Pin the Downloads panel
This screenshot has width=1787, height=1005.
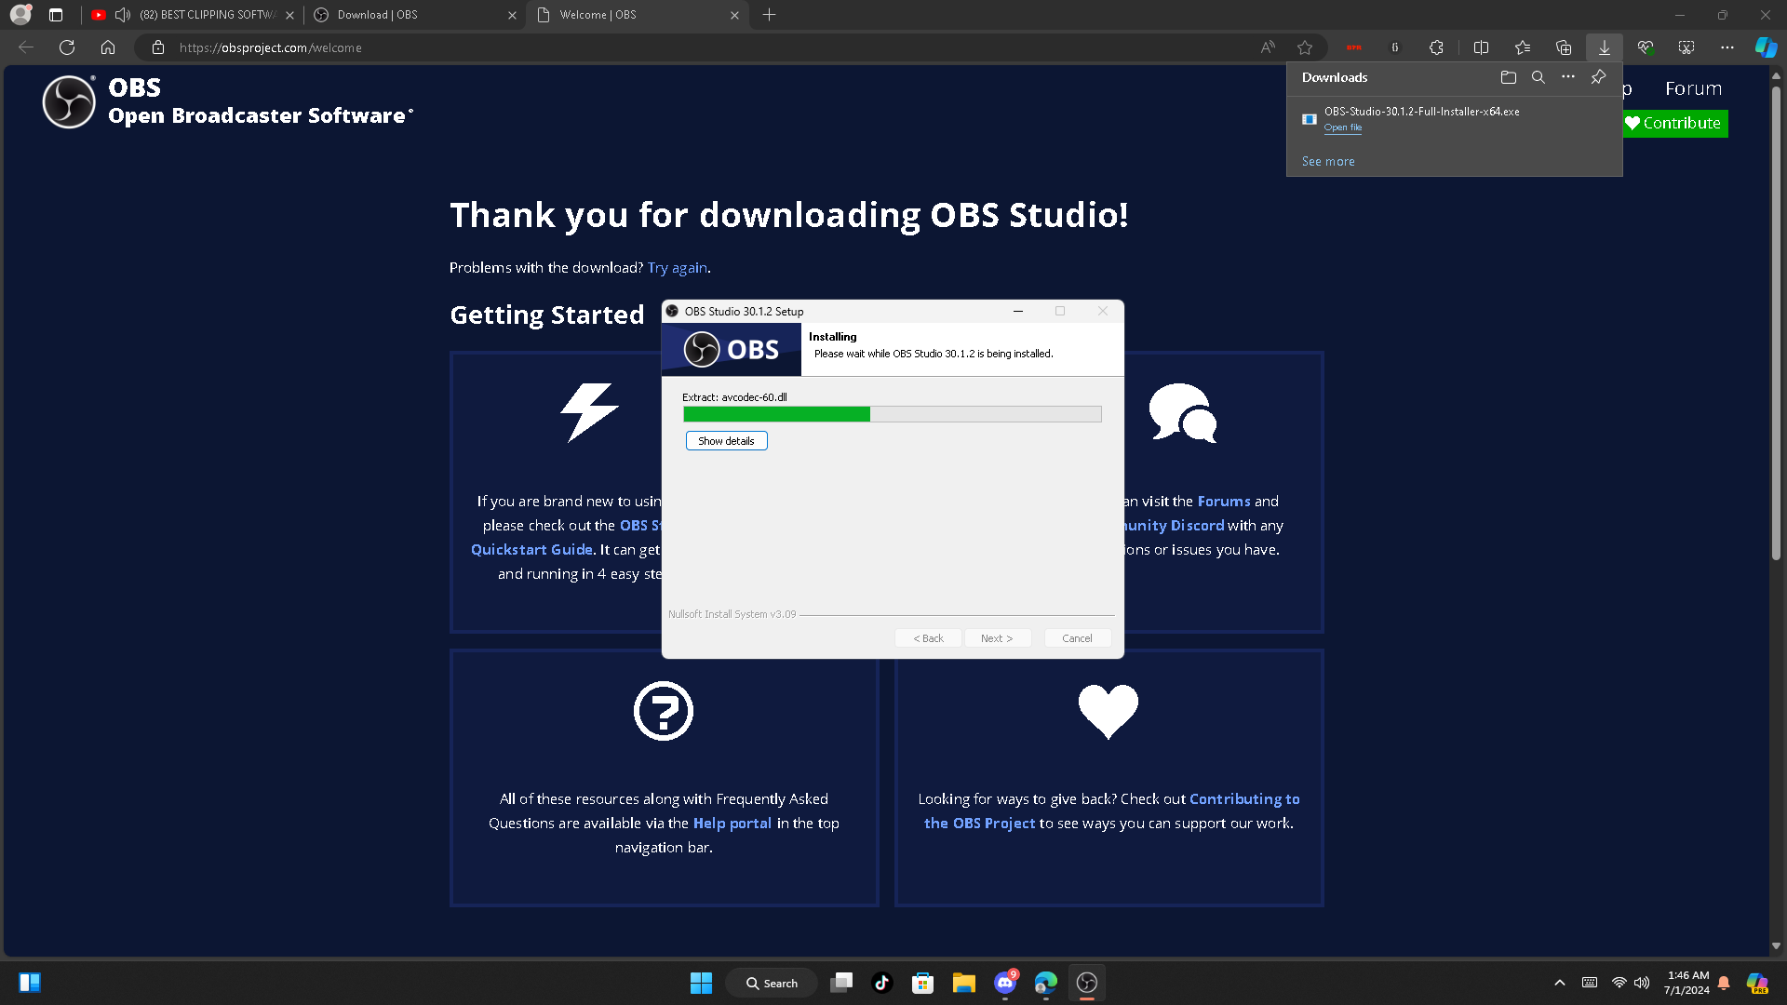(x=1598, y=77)
